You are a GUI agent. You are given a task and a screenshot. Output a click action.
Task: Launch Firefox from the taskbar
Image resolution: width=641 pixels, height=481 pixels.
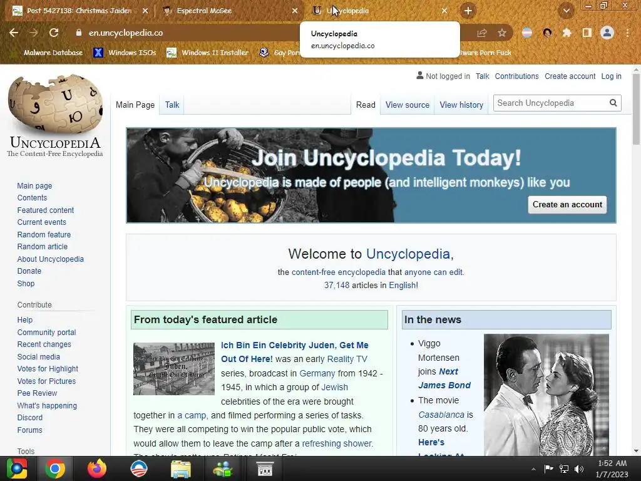pyautogui.click(x=97, y=468)
